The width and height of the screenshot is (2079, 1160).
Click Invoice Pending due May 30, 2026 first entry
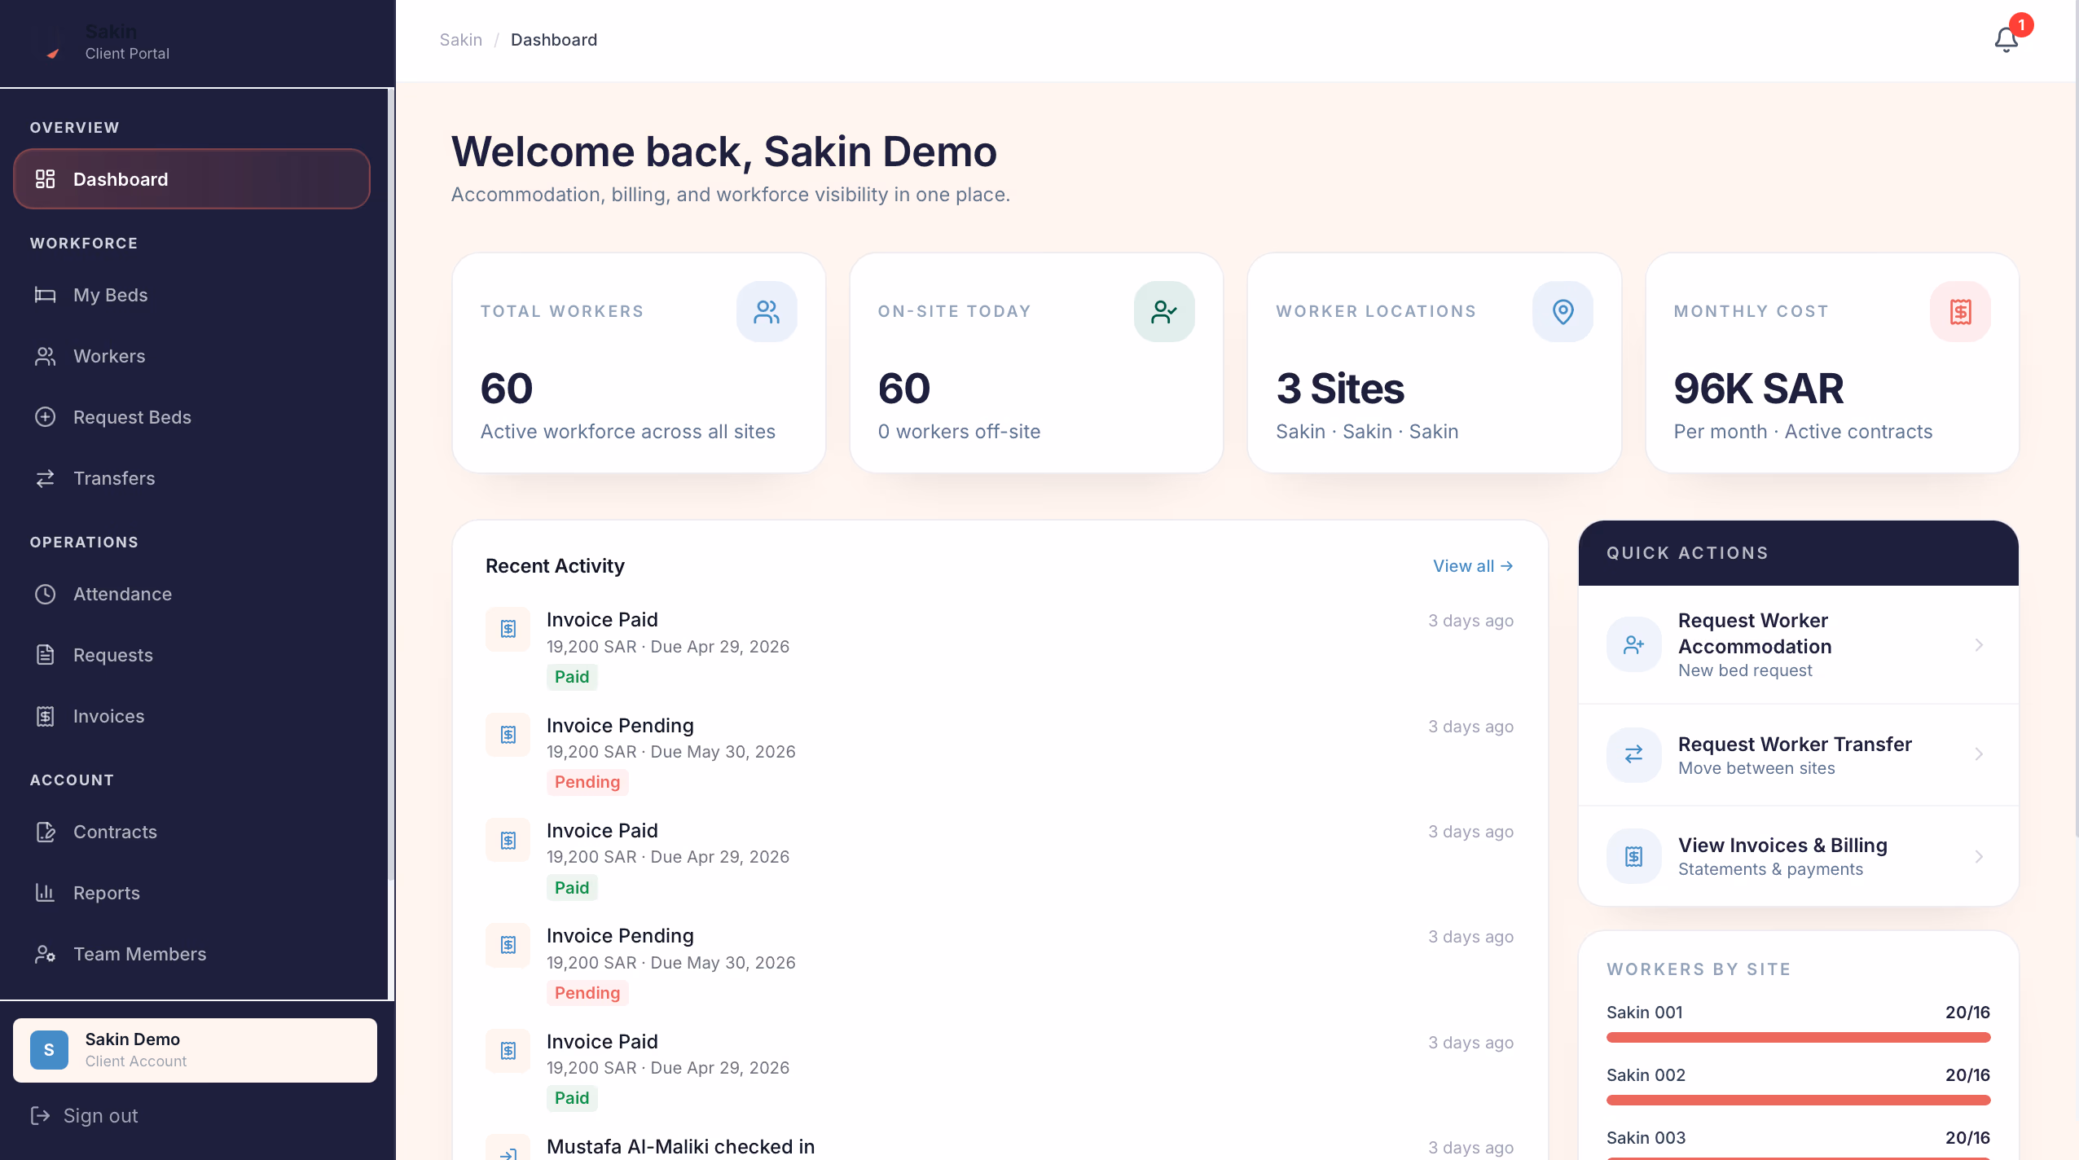[x=1000, y=753]
